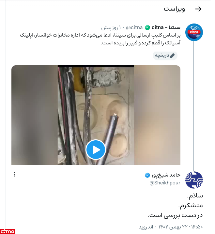Open the @citna handle link
This screenshot has height=234, width=215.
click(x=134, y=27)
